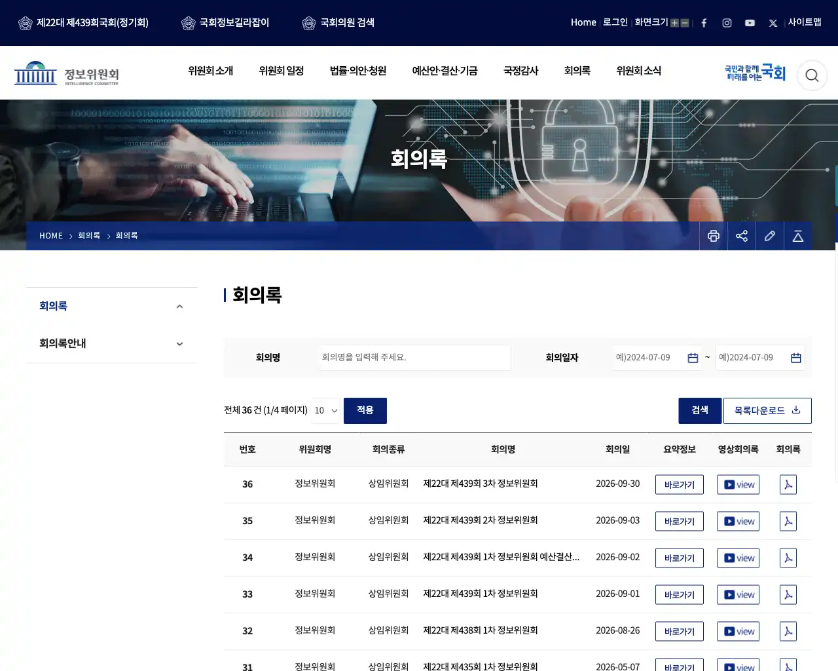Screen dimensions: 838x671
Task: Open the 사이트맵 link
Action: 805,22
